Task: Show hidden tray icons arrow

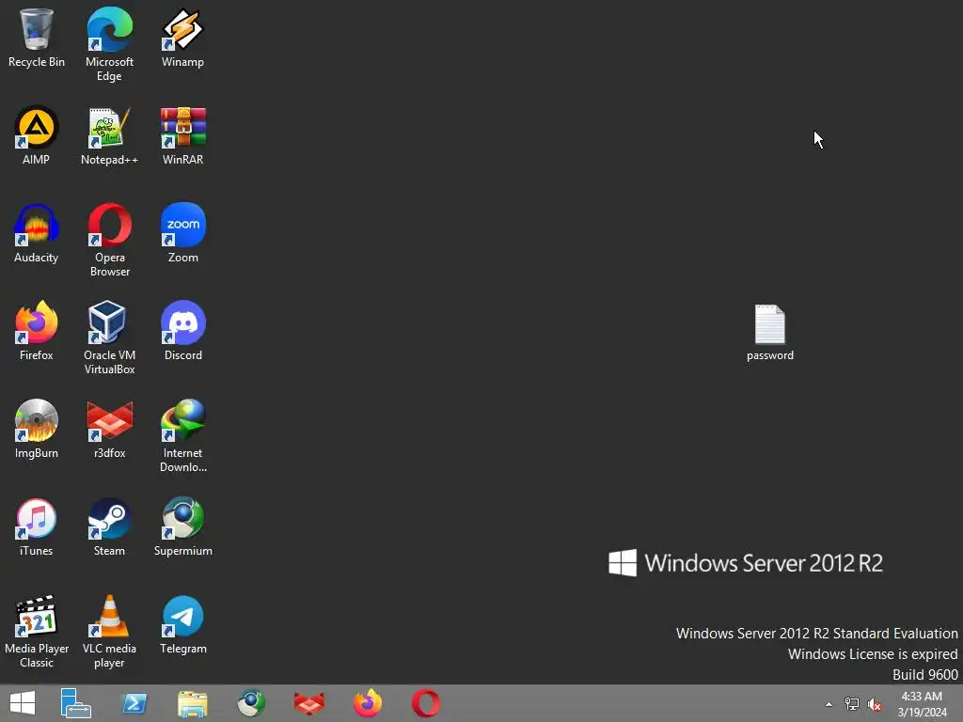Action: pos(829,704)
